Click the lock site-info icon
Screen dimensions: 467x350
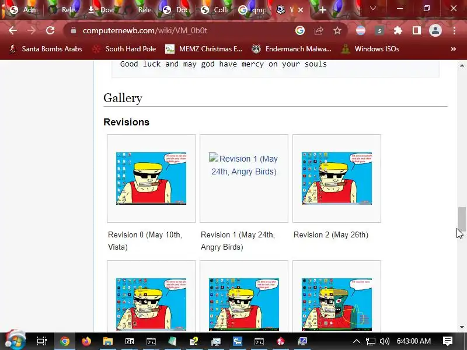click(x=74, y=30)
